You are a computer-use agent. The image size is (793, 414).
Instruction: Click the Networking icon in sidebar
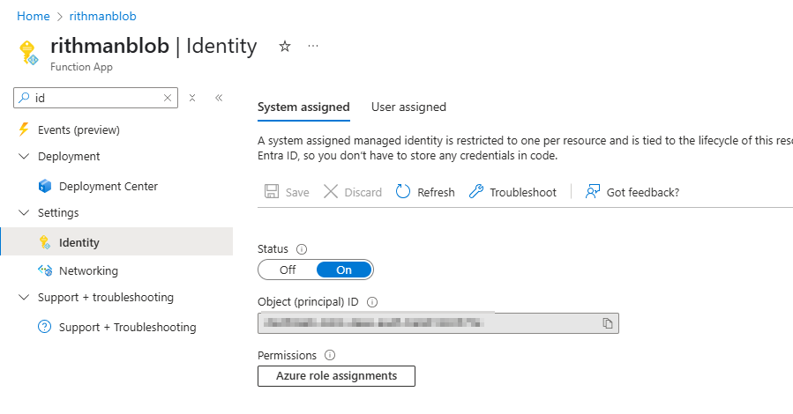(45, 270)
